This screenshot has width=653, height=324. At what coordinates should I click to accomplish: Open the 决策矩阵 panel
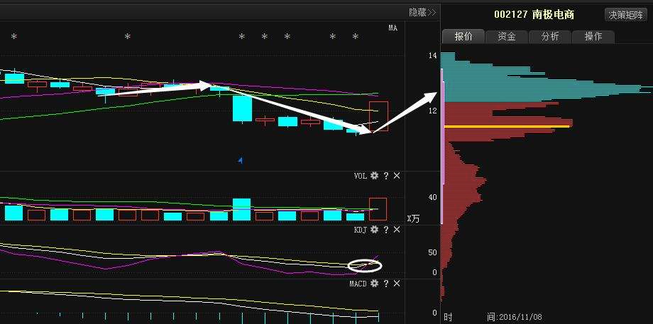coord(626,15)
